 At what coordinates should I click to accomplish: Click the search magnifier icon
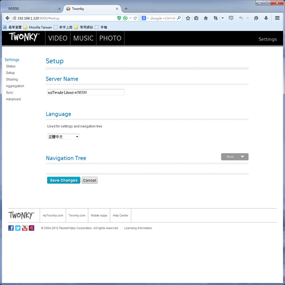pyautogui.click(x=179, y=18)
